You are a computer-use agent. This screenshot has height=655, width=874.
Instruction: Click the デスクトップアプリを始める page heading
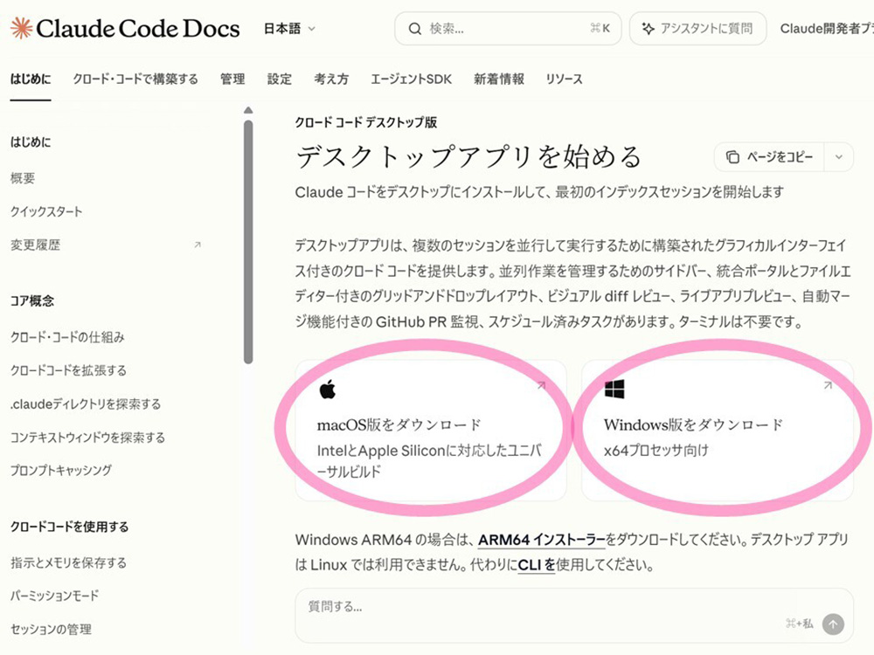(468, 156)
